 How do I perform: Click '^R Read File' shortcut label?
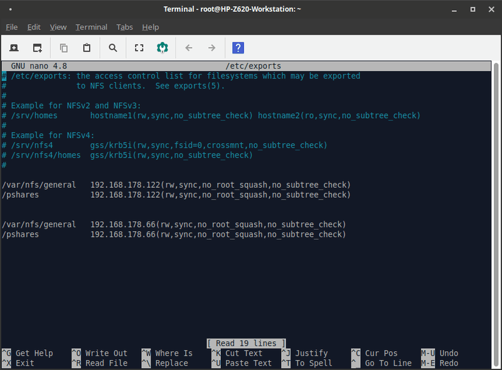[100, 363]
